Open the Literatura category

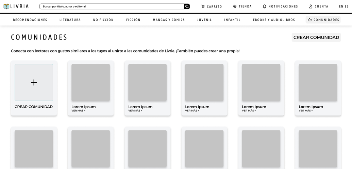pos(70,20)
